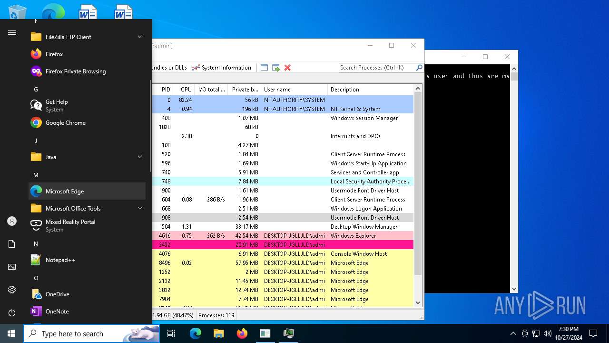Click the Windows Start button
This screenshot has width=609, height=343.
click(11, 333)
